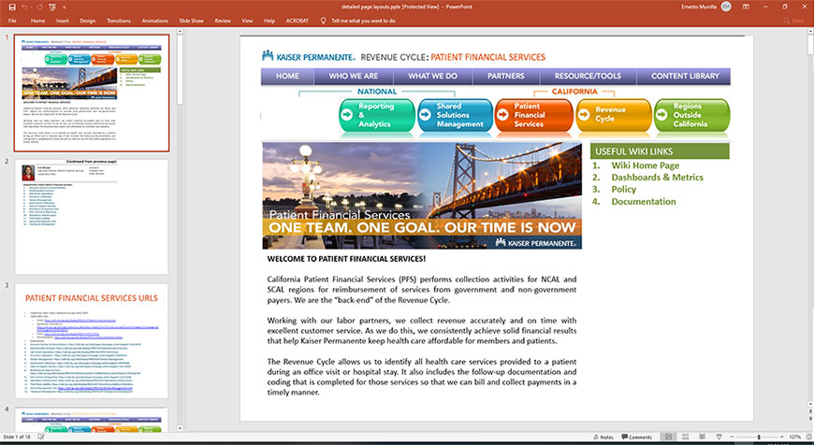Open the undo history dropdown arrow
The height and width of the screenshot is (445, 814).
tap(31, 7)
